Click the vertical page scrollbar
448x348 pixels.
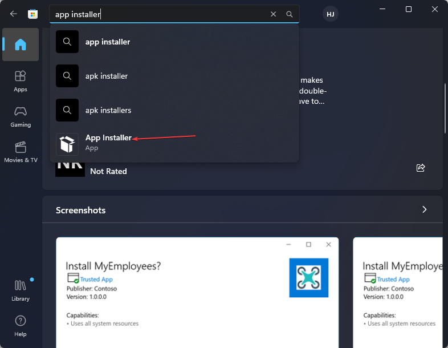tap(445, 108)
